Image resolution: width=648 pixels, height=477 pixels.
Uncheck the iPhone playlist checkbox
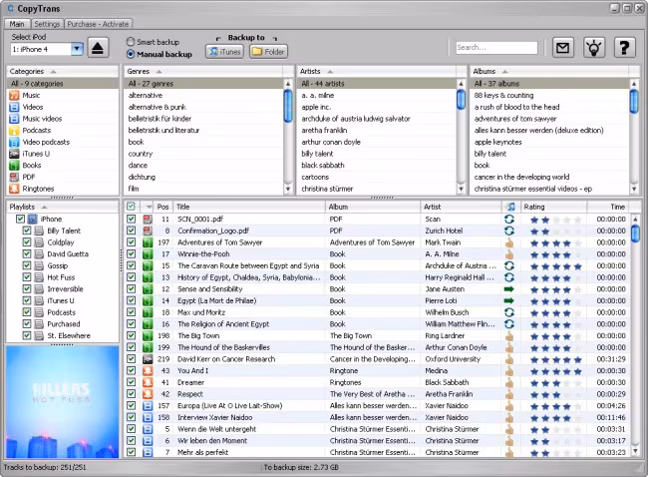click(20, 219)
